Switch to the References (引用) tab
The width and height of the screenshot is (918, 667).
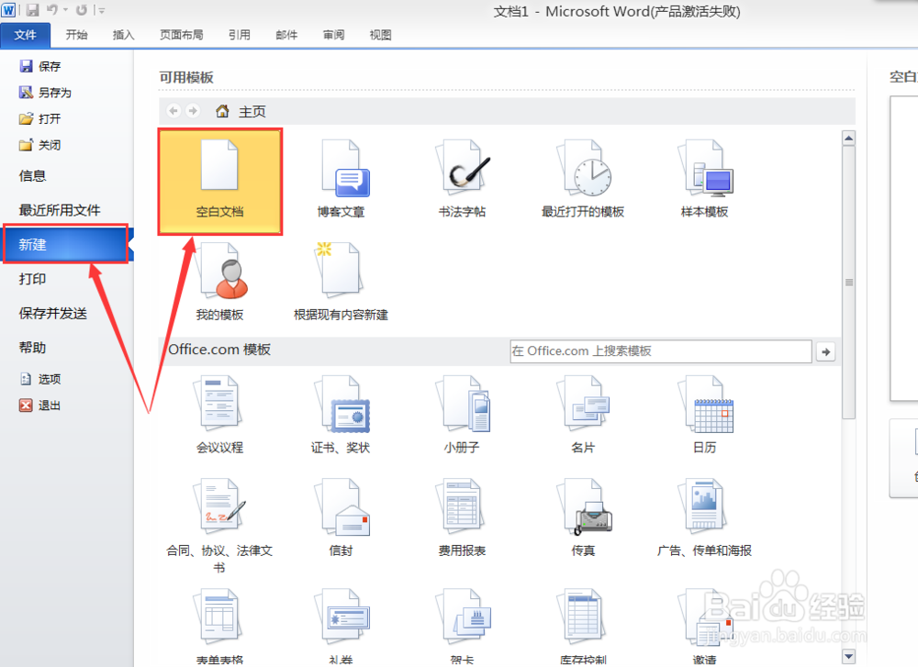pyautogui.click(x=240, y=35)
